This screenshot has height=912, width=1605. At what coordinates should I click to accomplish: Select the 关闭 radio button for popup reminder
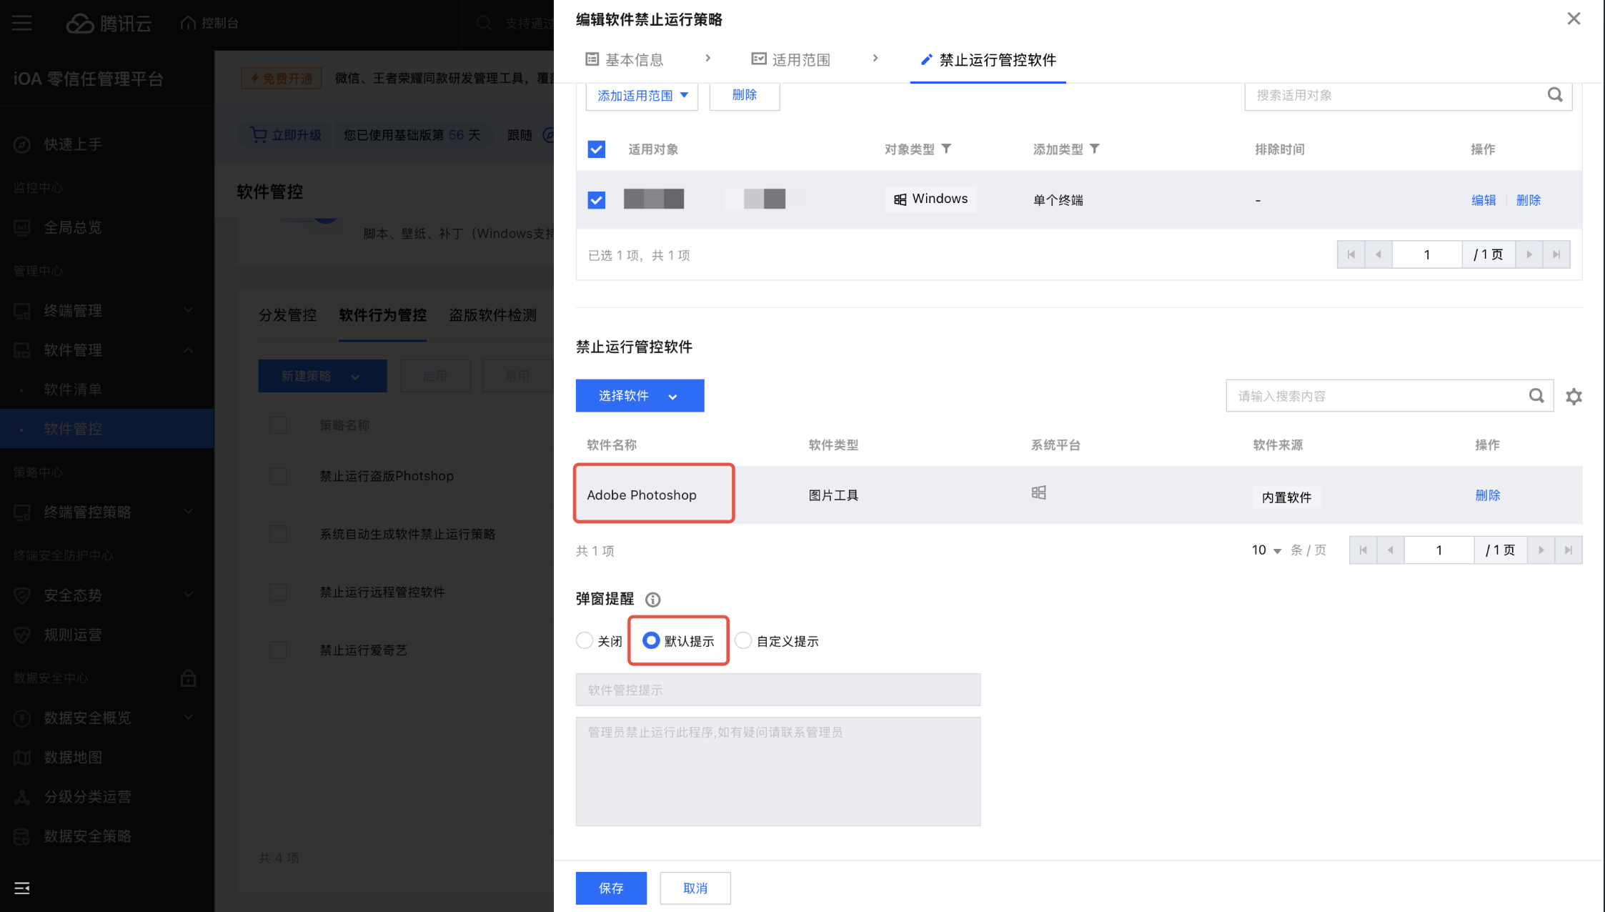[585, 640]
